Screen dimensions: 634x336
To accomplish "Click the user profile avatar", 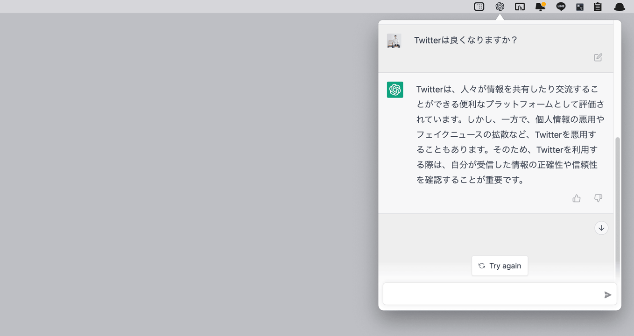I will (x=394, y=41).
